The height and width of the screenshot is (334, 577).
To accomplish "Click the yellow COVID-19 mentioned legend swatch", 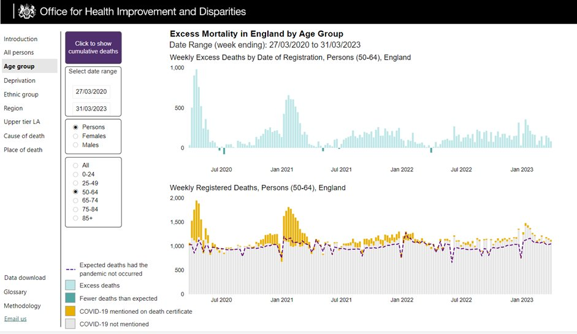I will (70, 311).
